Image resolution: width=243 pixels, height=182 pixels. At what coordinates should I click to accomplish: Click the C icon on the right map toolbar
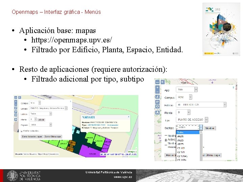click(163, 82)
